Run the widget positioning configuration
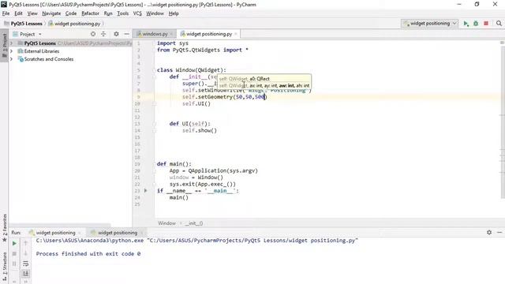Screen dimensions: 505x284 click(466, 24)
